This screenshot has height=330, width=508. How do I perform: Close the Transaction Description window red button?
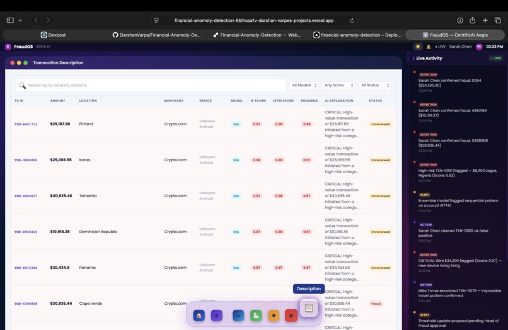point(13,63)
